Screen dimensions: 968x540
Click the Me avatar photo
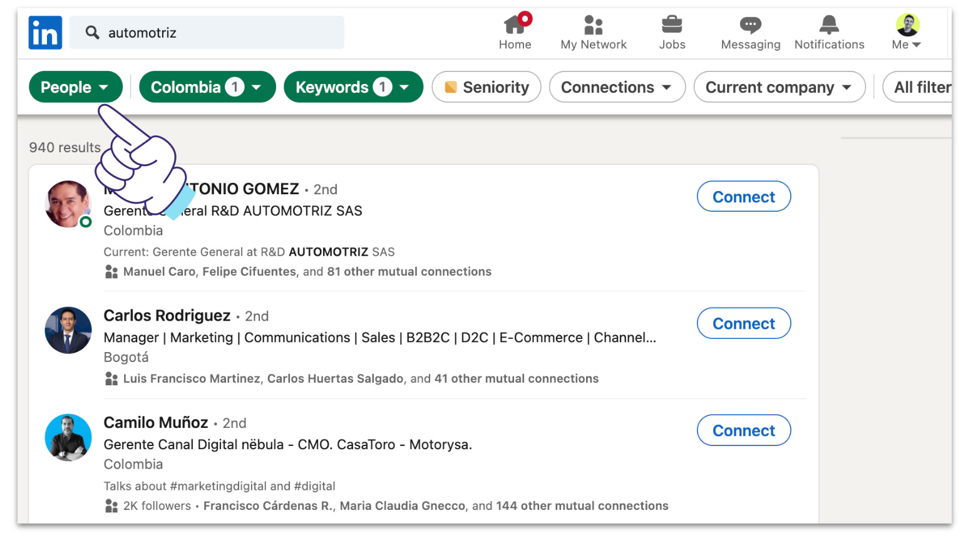pos(908,25)
